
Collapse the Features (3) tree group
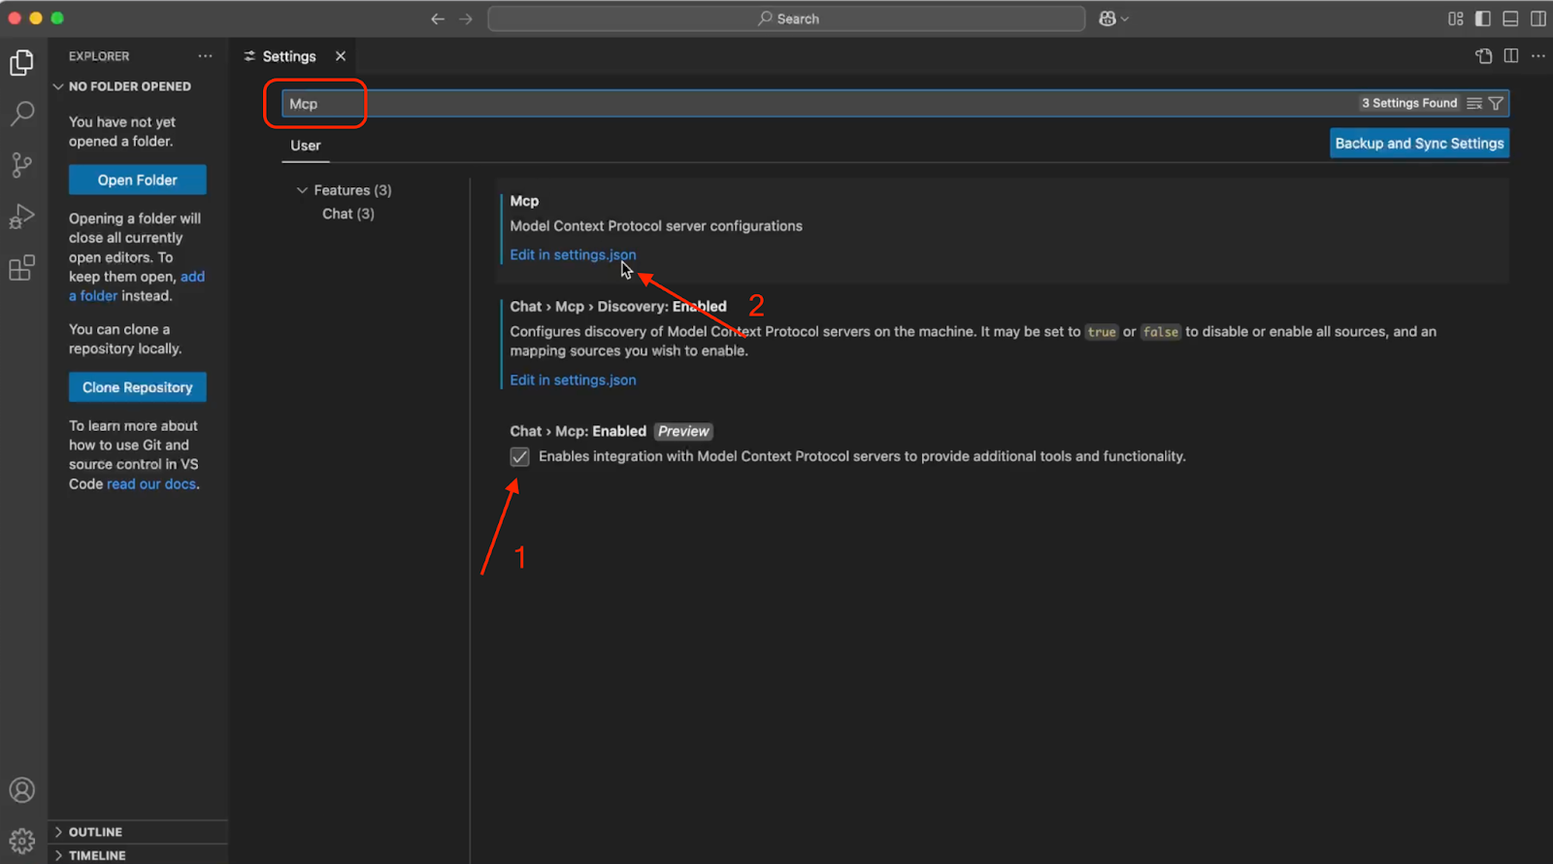click(302, 190)
